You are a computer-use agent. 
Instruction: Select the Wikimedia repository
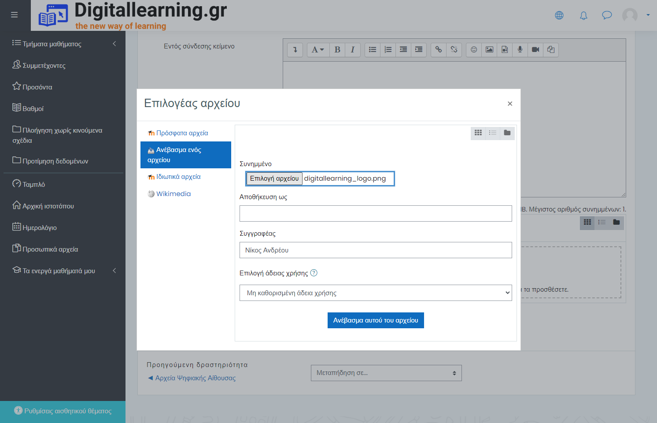[186, 194]
